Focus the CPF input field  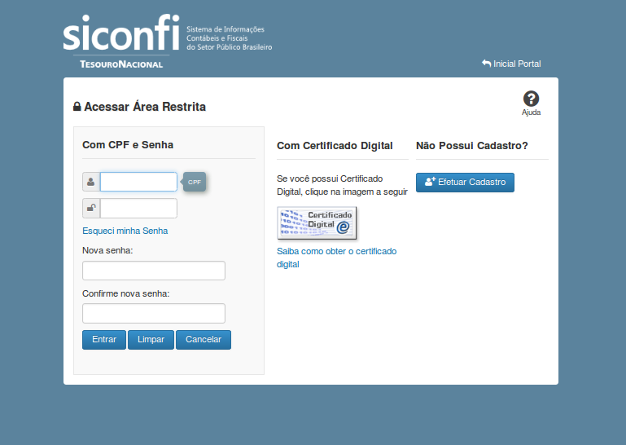pyautogui.click(x=138, y=182)
